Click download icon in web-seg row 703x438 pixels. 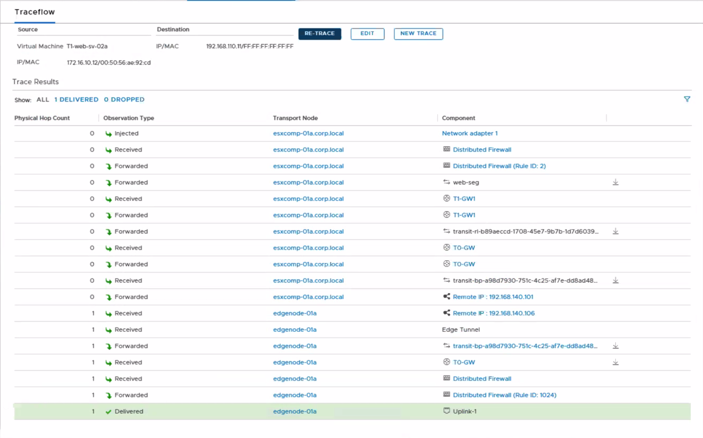coord(615,182)
